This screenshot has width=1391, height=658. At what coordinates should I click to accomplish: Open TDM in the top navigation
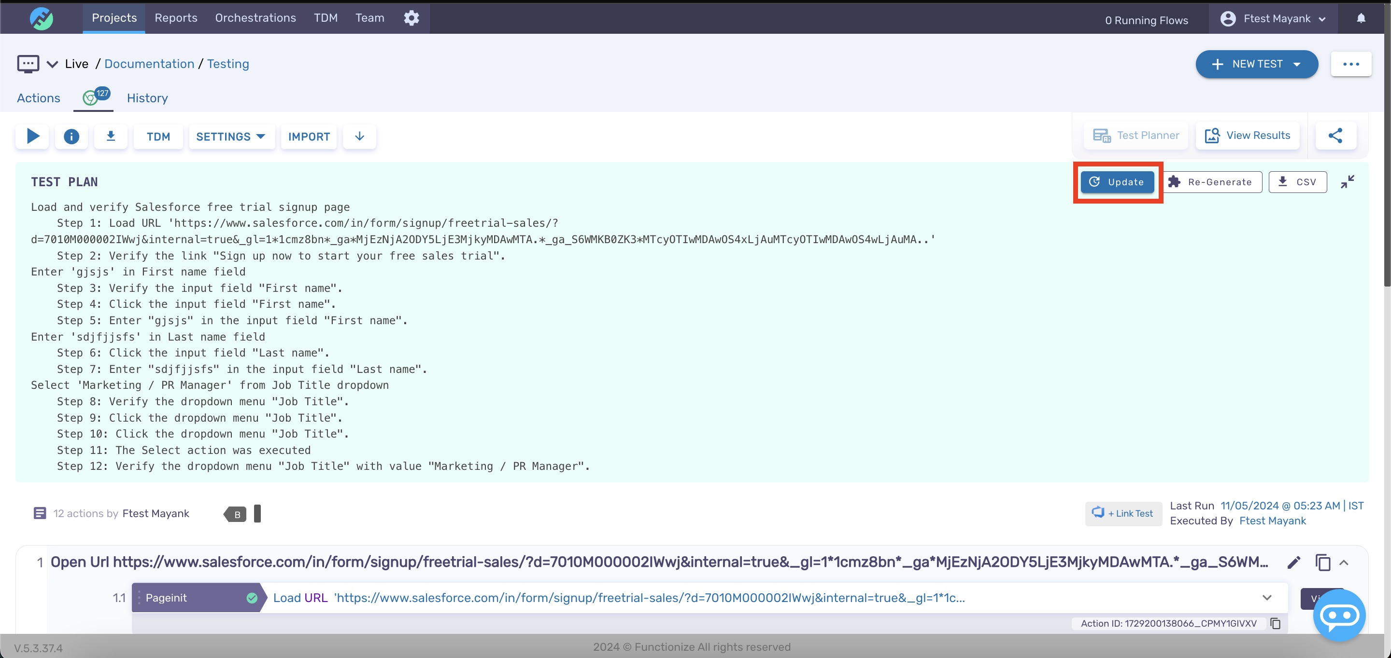pyautogui.click(x=326, y=18)
